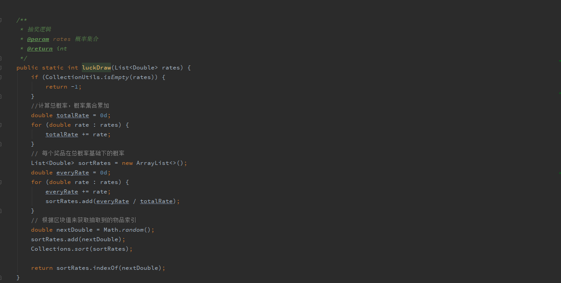Click the fold-end marker at the if block's closing brace

1,96
